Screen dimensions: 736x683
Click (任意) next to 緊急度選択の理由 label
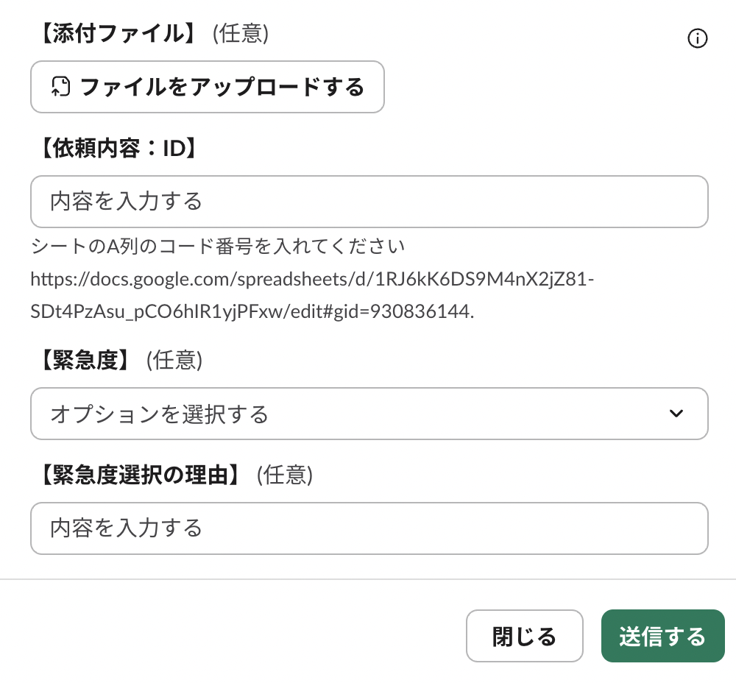(285, 475)
